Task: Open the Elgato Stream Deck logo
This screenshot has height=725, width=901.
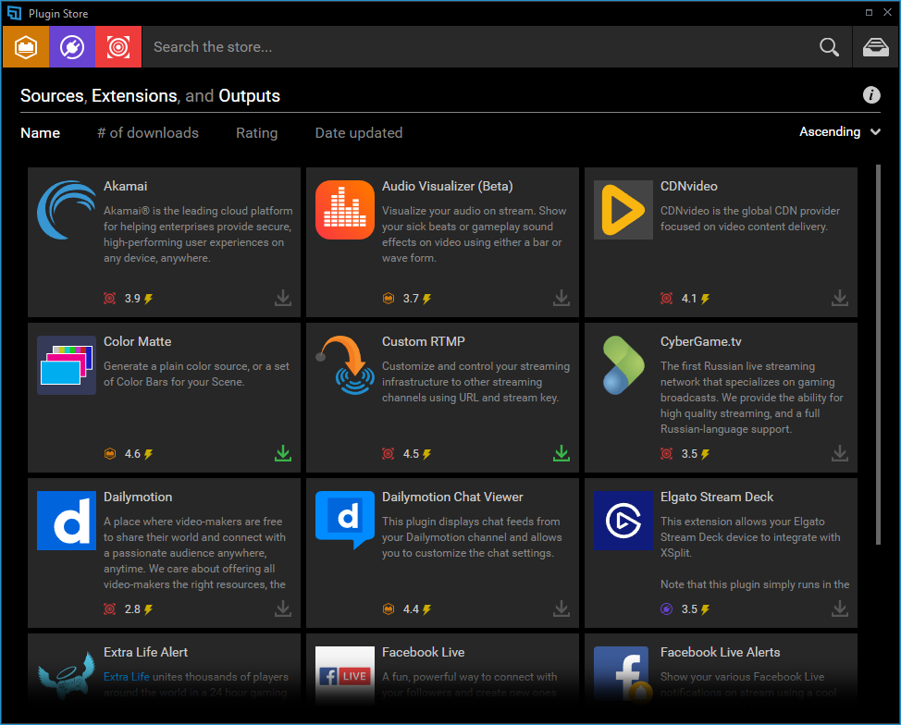Action: click(x=623, y=521)
